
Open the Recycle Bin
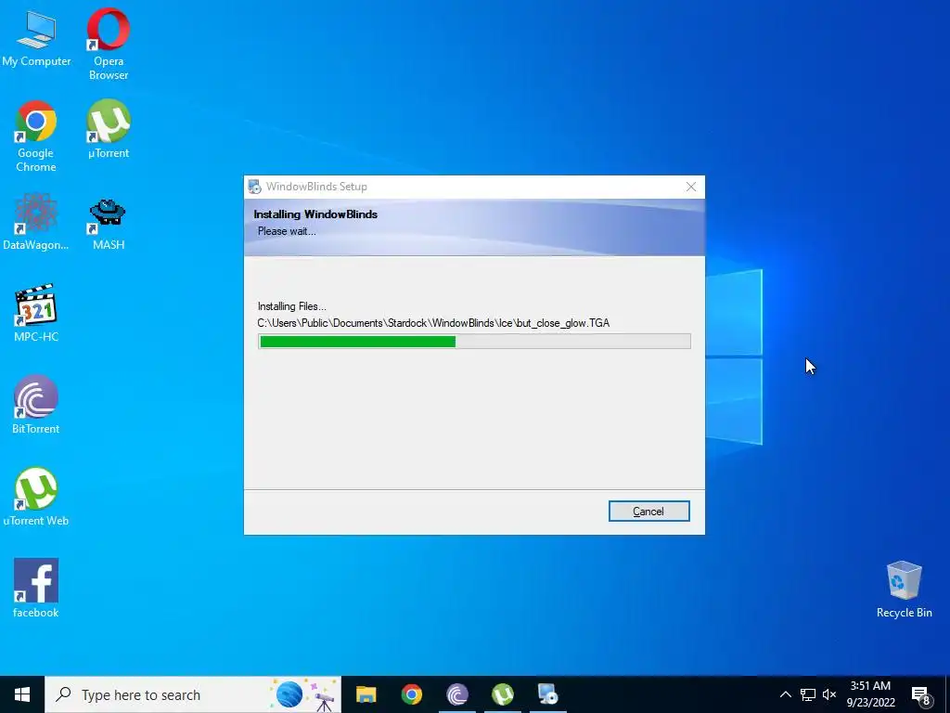coord(904,590)
